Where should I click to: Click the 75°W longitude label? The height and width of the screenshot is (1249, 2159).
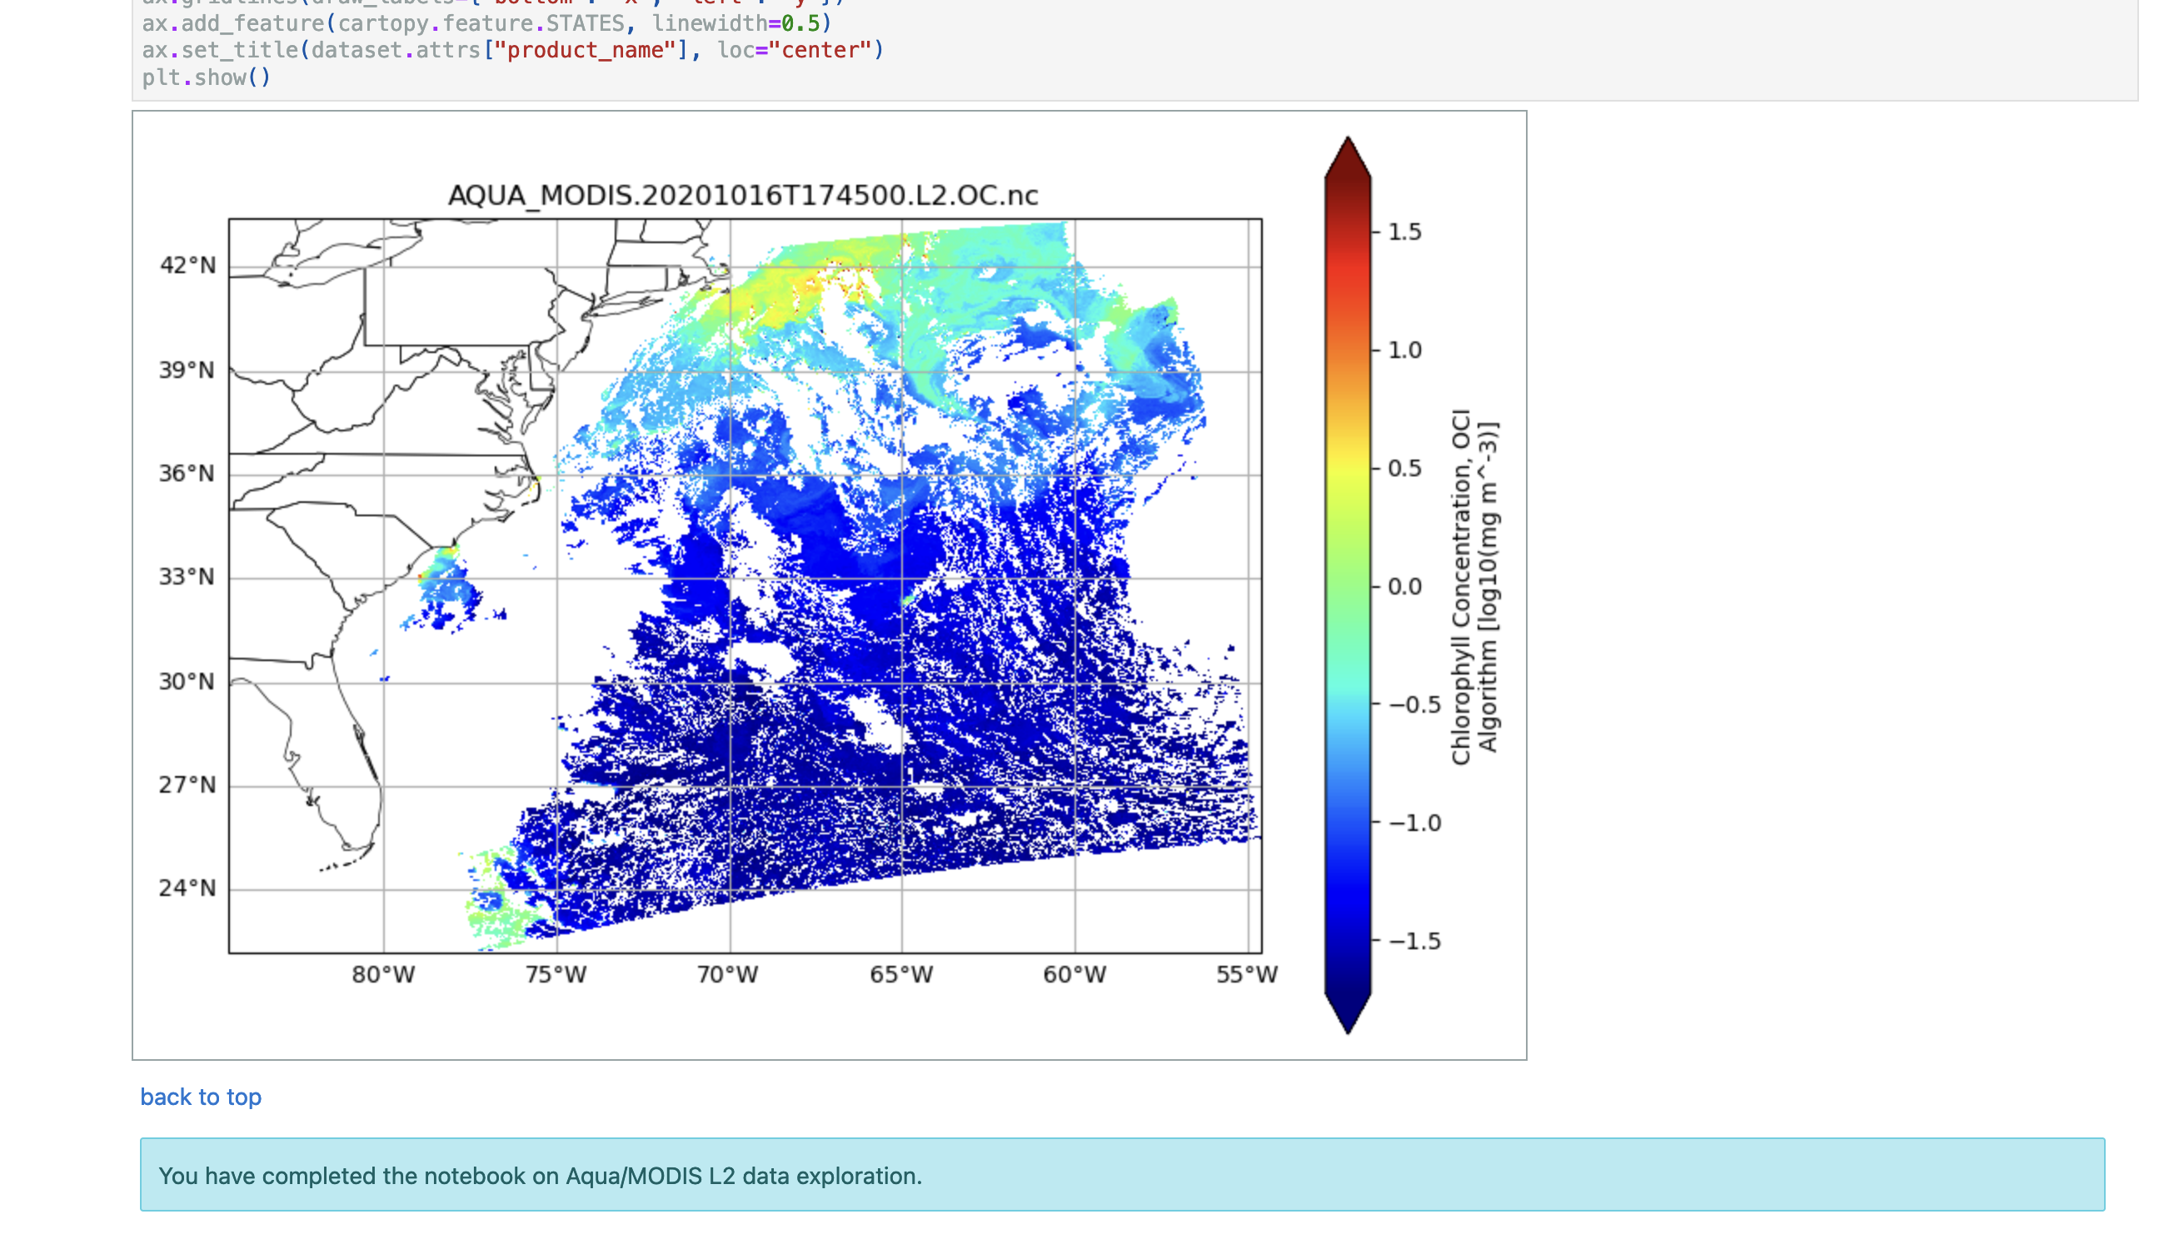coord(556,975)
